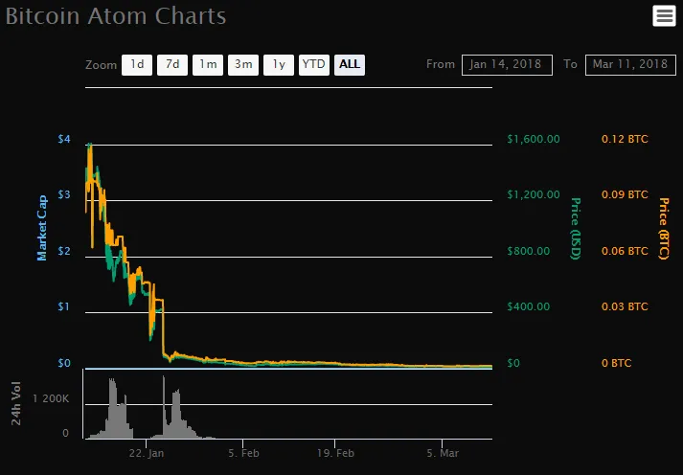Click the Bitcoin Atom Charts heading
This screenshot has height=475, width=683.
tap(116, 16)
